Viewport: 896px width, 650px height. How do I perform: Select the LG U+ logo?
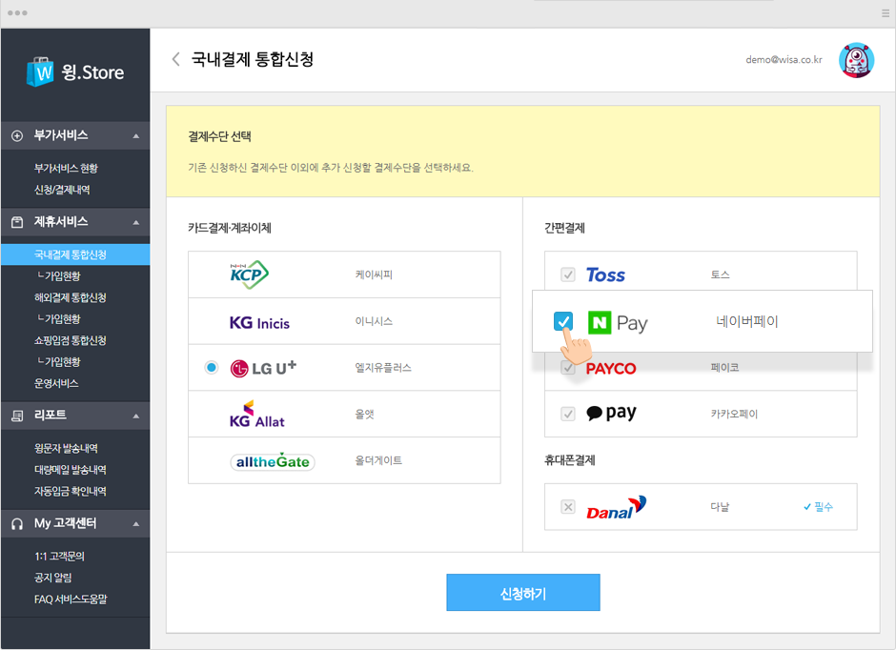pos(263,368)
